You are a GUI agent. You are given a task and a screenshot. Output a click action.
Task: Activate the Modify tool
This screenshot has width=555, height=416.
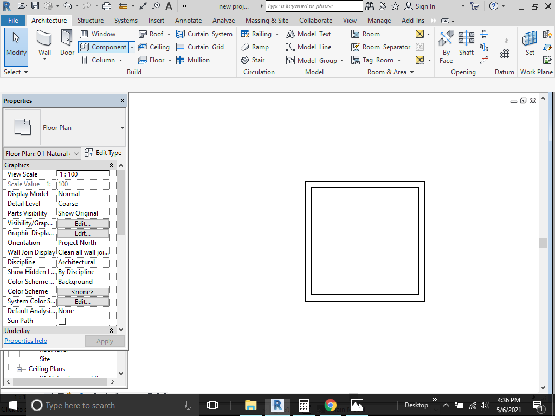[x=16, y=47]
